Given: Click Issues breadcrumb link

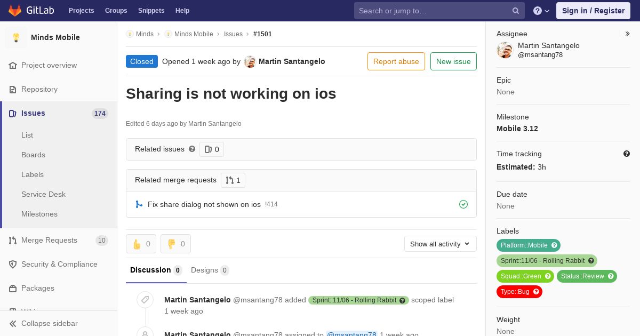Looking at the screenshot, I should coord(233,34).
